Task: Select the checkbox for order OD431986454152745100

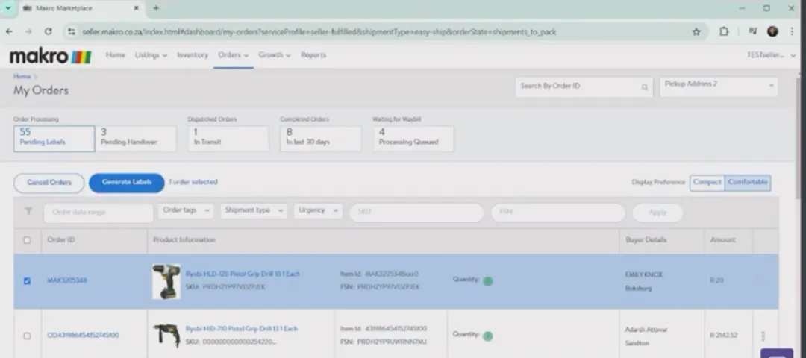Action: point(28,336)
